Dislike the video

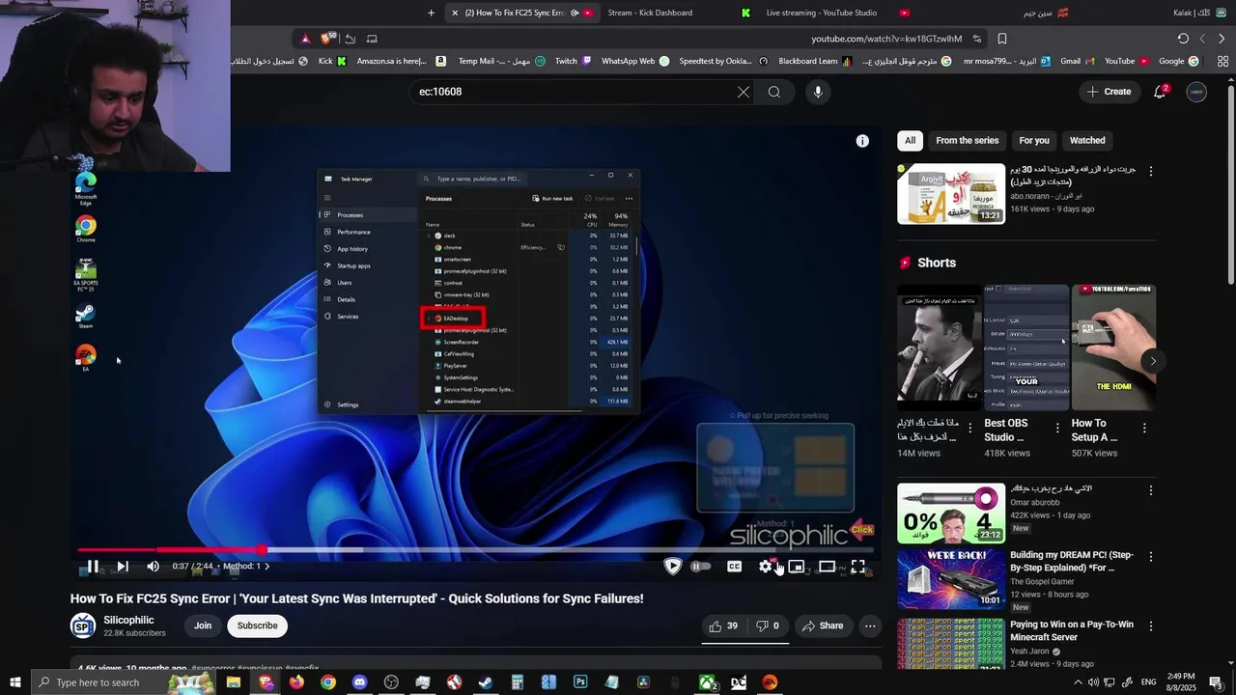pyautogui.click(x=769, y=625)
